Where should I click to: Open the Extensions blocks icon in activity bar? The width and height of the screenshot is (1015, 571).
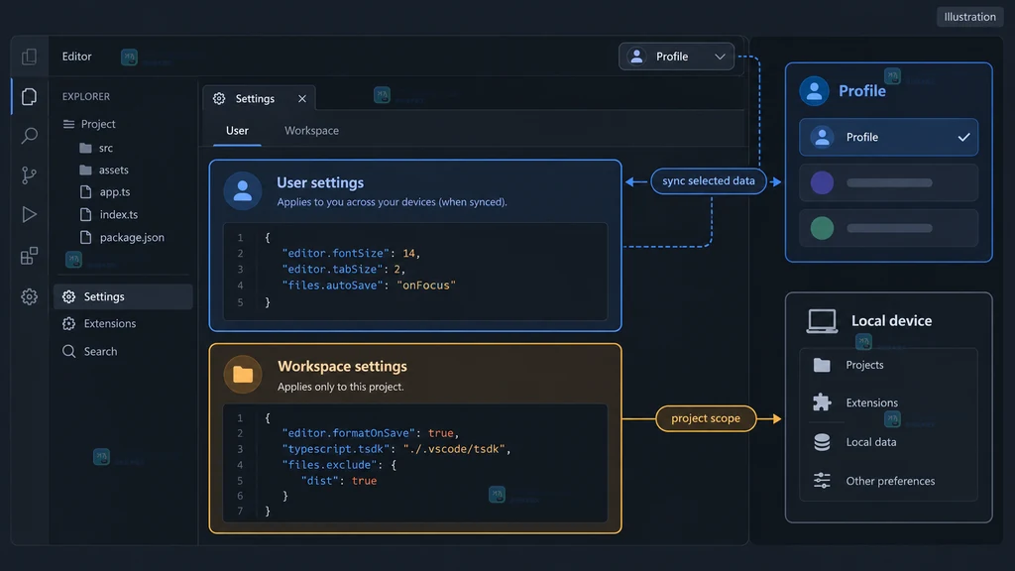point(29,256)
